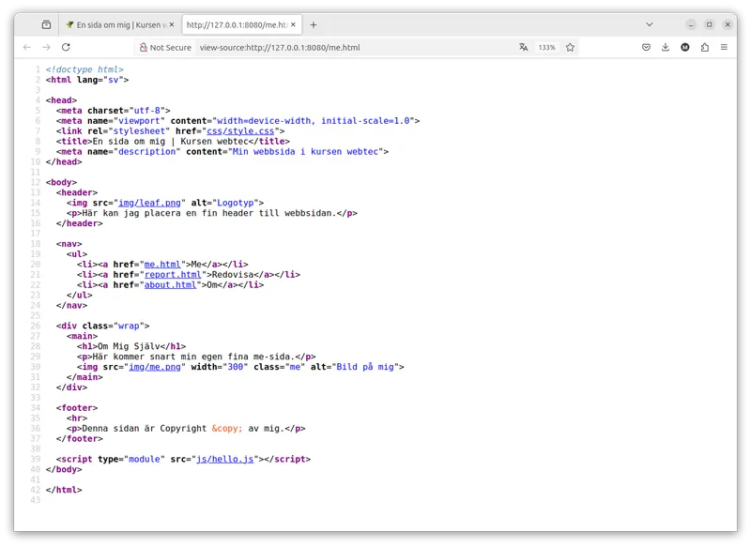Image resolution: width=751 pixels, height=547 pixels.
Task: Open a new tab with plus button
Action: 314,24
